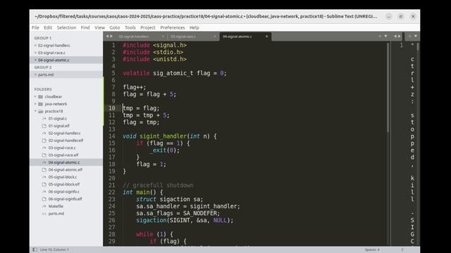
Task: Open parts.md in the folder tree
Action: pos(56,214)
